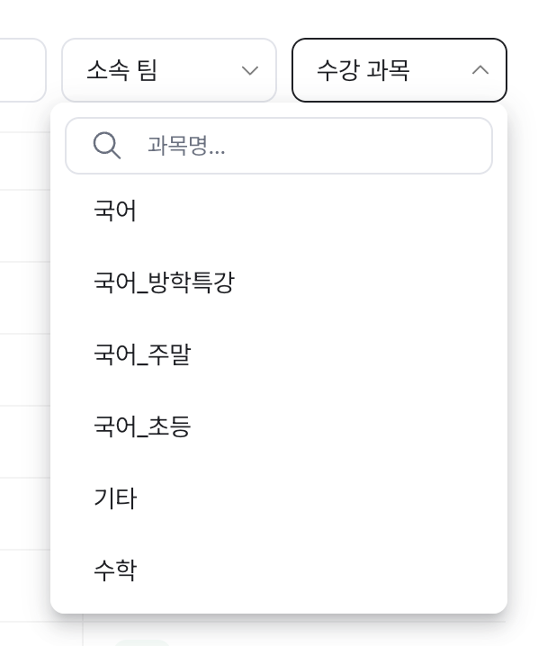Choose 기타 from the dropdown list
556x646 pixels.
(279, 498)
